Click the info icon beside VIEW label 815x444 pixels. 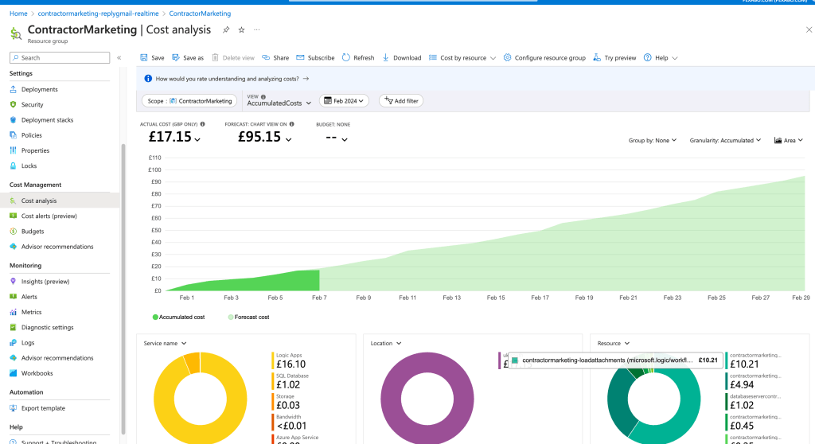coord(263,97)
